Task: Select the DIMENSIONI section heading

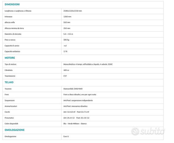Action: click(x=12, y=4)
